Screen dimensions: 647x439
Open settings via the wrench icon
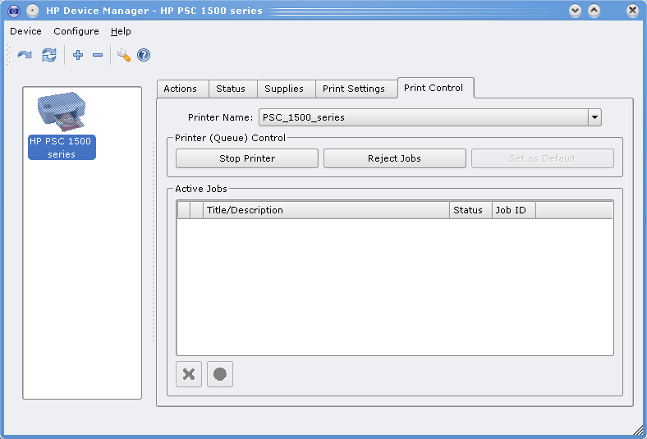[124, 55]
